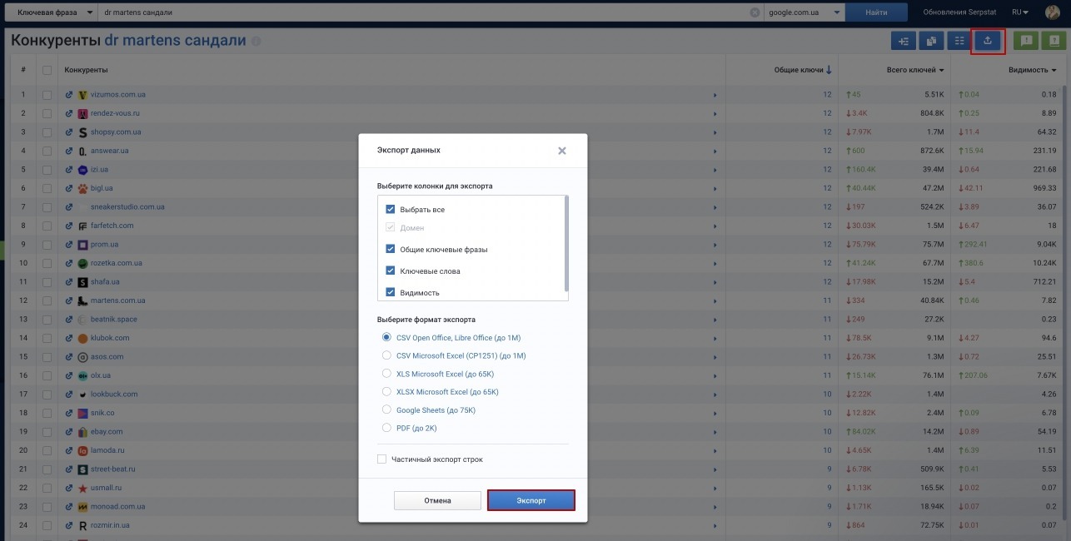Open external link icon for olx.ua
1071x541 pixels.
click(69, 375)
